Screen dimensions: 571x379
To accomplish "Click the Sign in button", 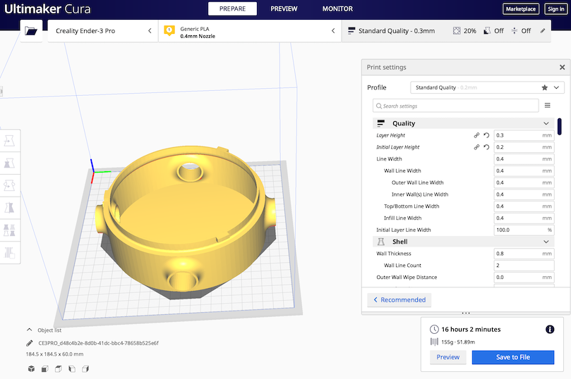I will tap(555, 9).
